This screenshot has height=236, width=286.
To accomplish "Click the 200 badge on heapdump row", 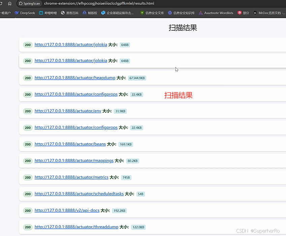I will (x=28, y=78).
